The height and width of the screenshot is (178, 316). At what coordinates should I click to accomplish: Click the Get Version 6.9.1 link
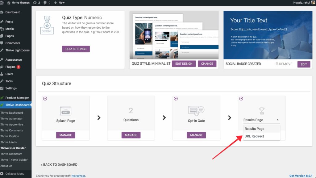[301, 176]
